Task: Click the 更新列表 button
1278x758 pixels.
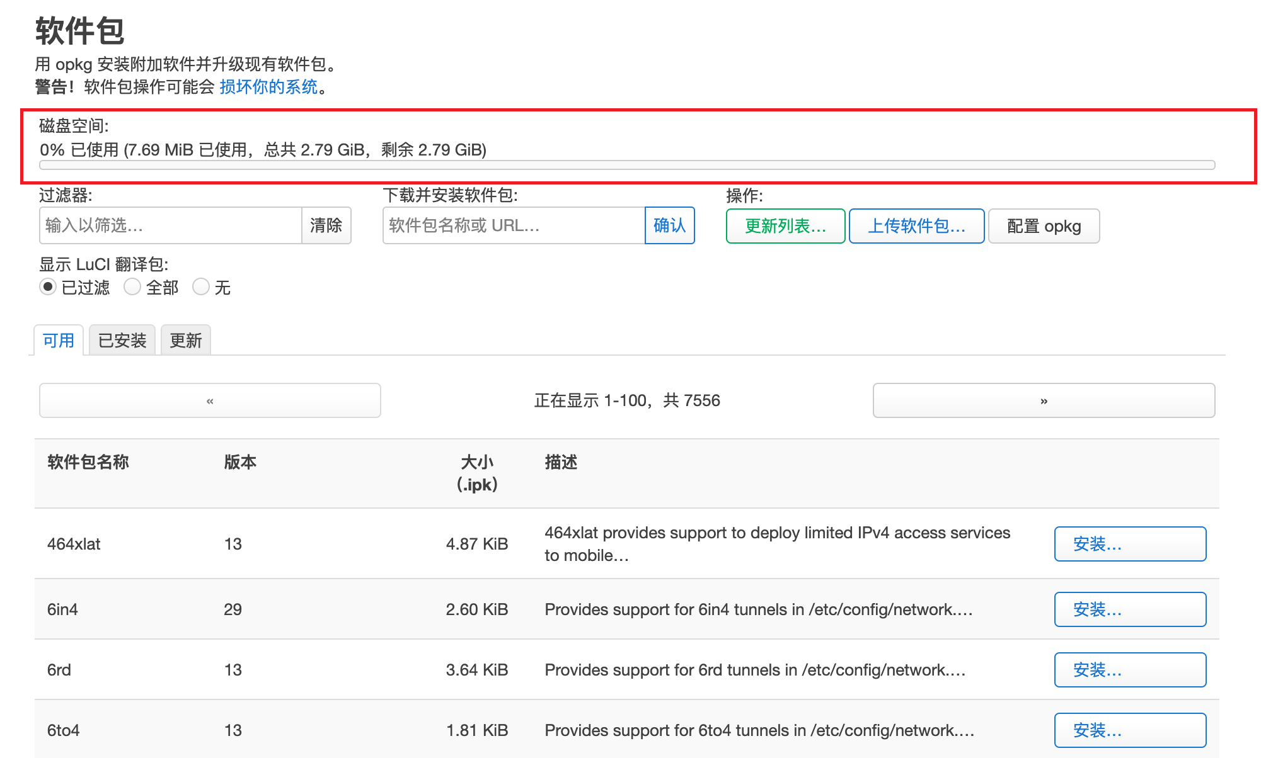Action: [785, 226]
